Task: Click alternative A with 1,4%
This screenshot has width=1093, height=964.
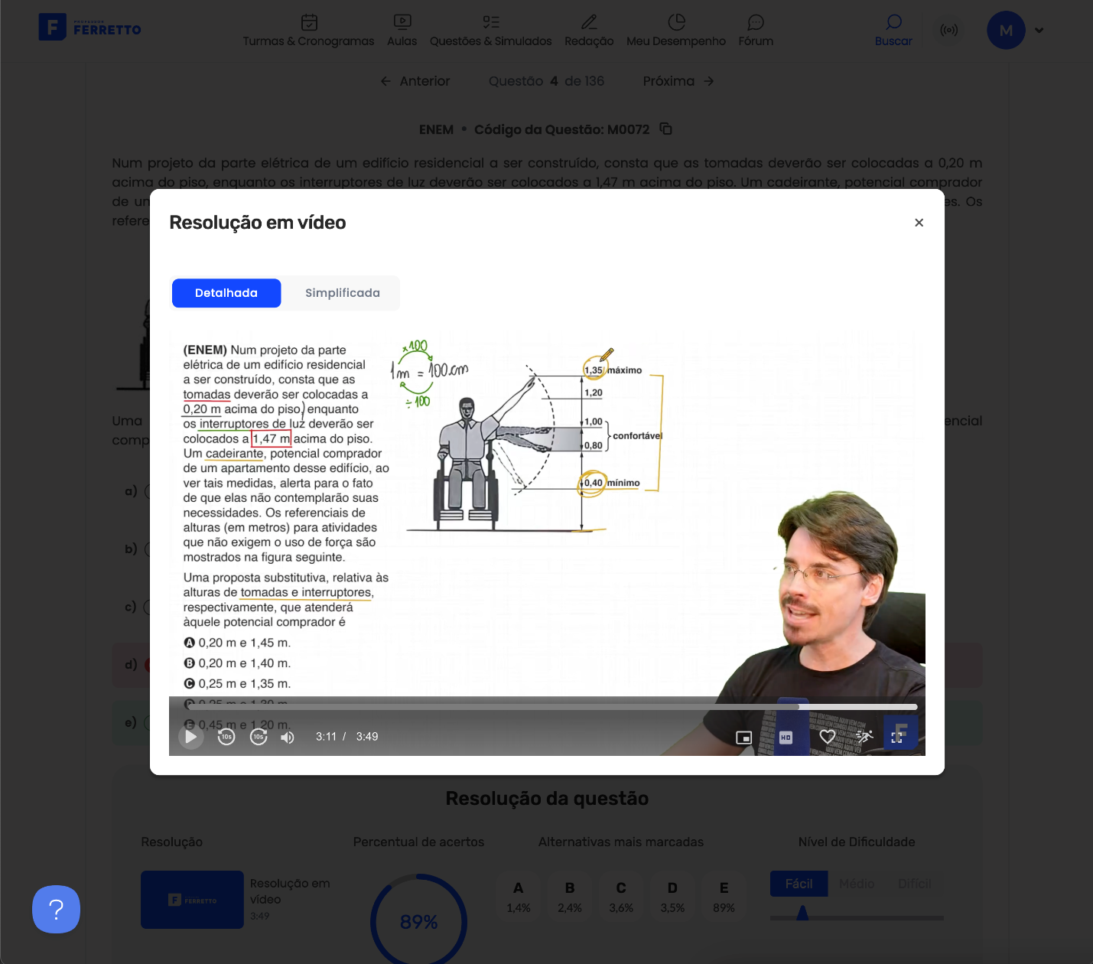Action: point(519,897)
